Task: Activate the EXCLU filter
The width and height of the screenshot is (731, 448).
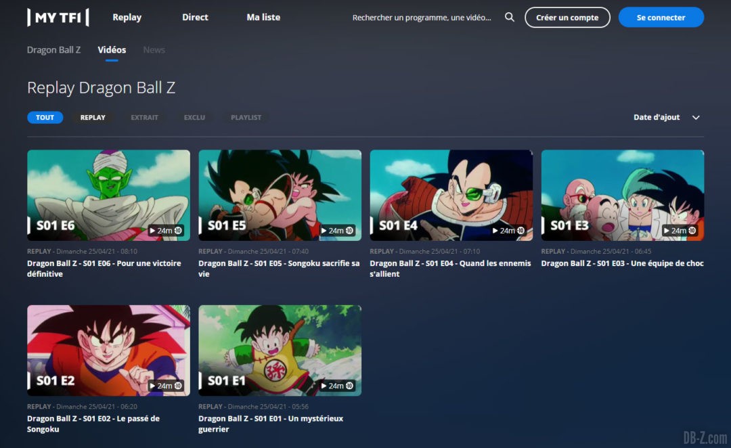Action: tap(194, 117)
